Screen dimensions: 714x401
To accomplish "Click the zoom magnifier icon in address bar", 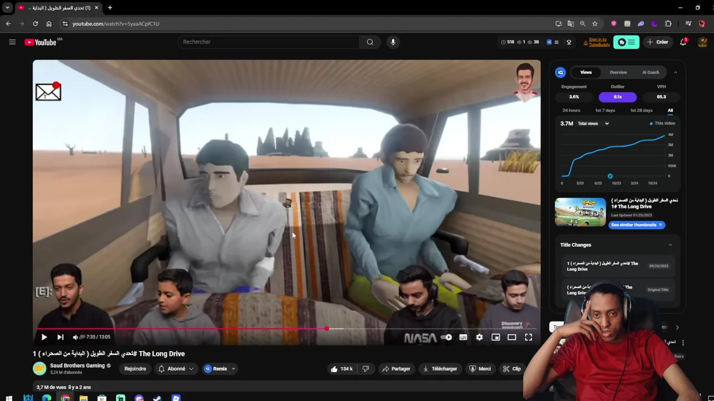I will [x=582, y=23].
